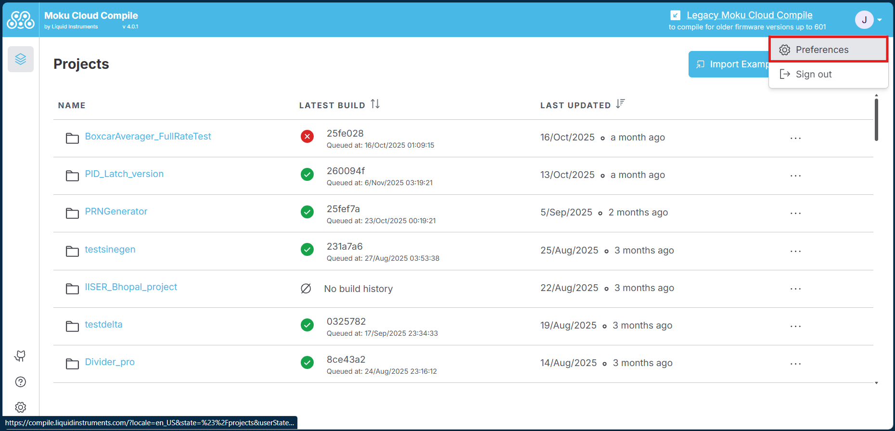Open the Legacy Moku Cloud Compile link
895x431 pixels.
tap(749, 15)
